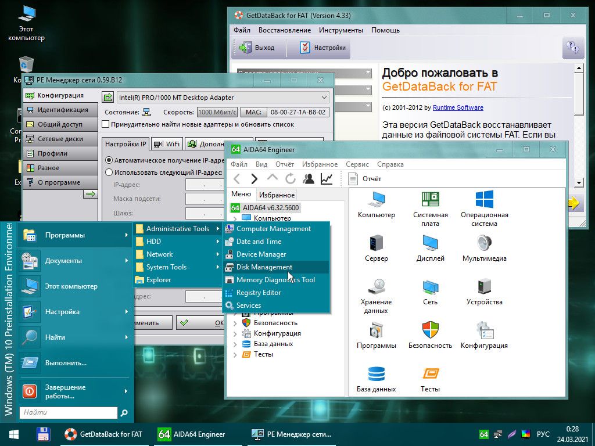Click the Хранение данных drive icon
Screen dimensions: 595x446
[376, 287]
